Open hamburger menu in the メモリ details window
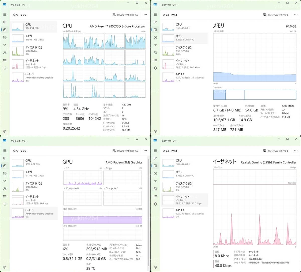Viewport: 301px width, 272px height. click(155, 15)
